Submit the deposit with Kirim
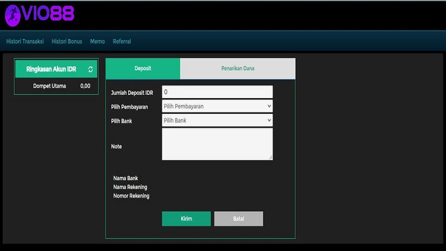The image size is (446, 251). point(186,219)
